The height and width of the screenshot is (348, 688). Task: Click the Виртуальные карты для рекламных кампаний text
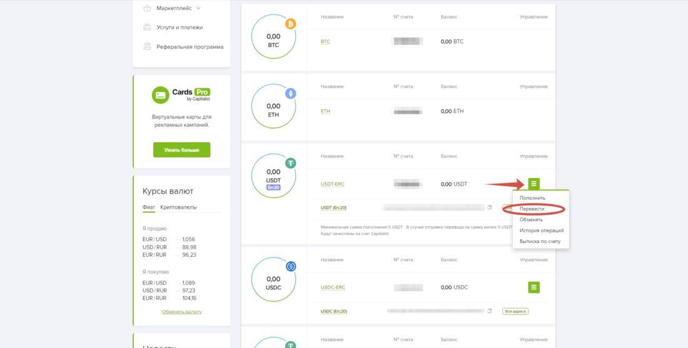pyautogui.click(x=181, y=121)
